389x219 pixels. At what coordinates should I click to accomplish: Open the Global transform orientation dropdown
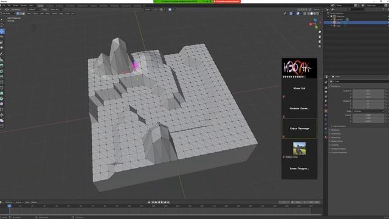click(x=147, y=10)
